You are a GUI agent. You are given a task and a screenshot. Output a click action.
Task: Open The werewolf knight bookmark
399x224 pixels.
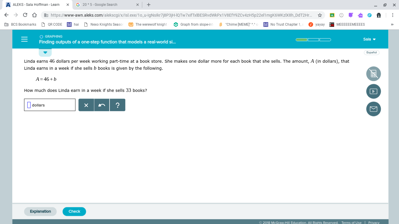[x=148, y=24]
